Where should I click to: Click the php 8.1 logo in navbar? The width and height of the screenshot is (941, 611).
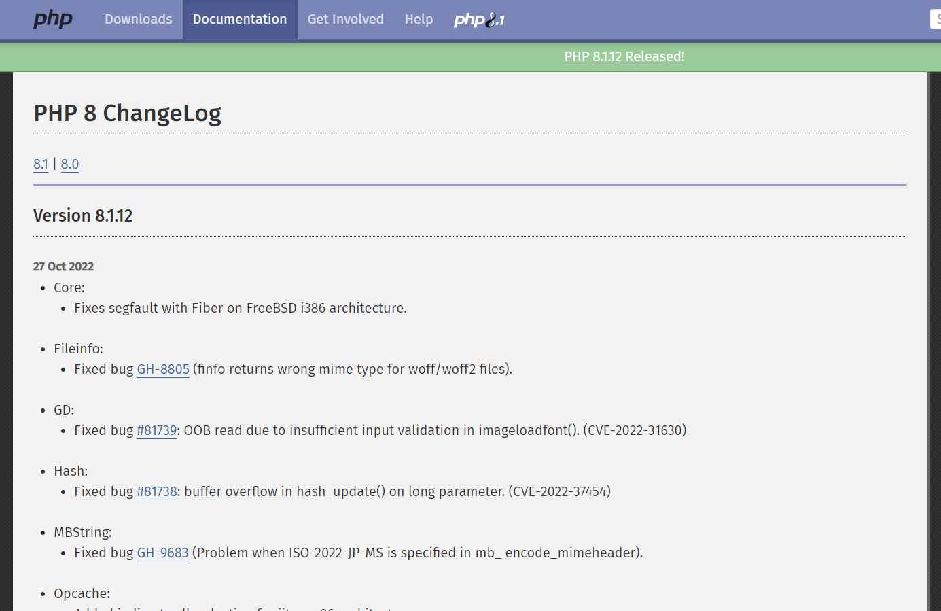479,20
